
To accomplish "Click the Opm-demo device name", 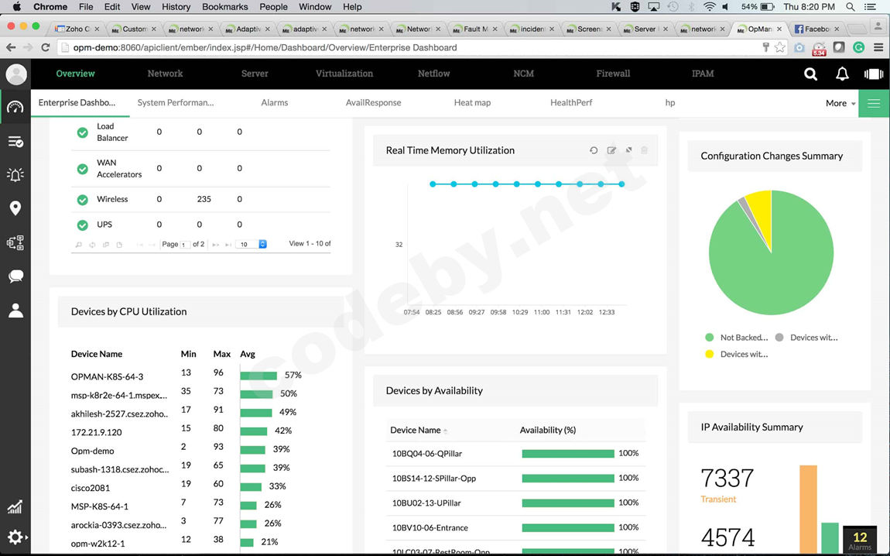I will tap(93, 451).
